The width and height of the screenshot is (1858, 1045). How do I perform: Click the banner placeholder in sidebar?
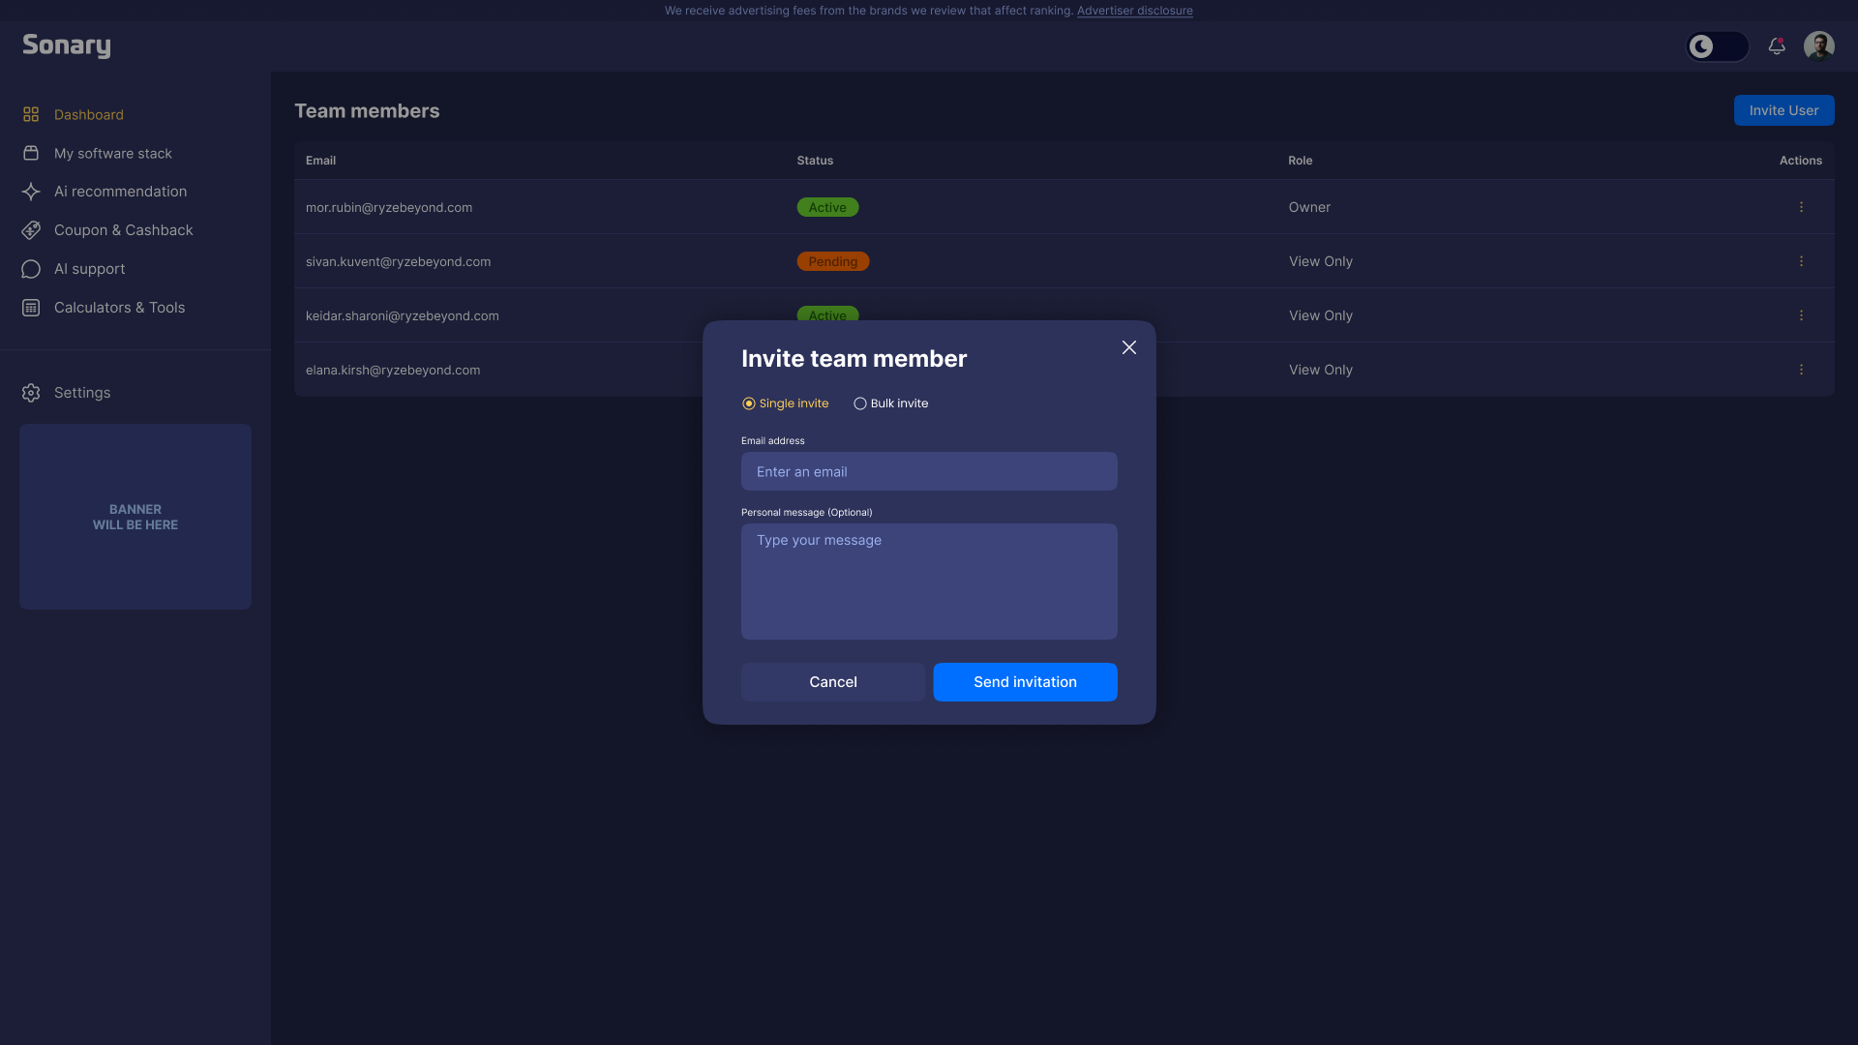click(135, 517)
